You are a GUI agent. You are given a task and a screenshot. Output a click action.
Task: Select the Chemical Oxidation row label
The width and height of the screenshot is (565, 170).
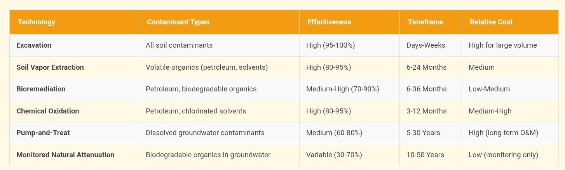[x=47, y=111]
